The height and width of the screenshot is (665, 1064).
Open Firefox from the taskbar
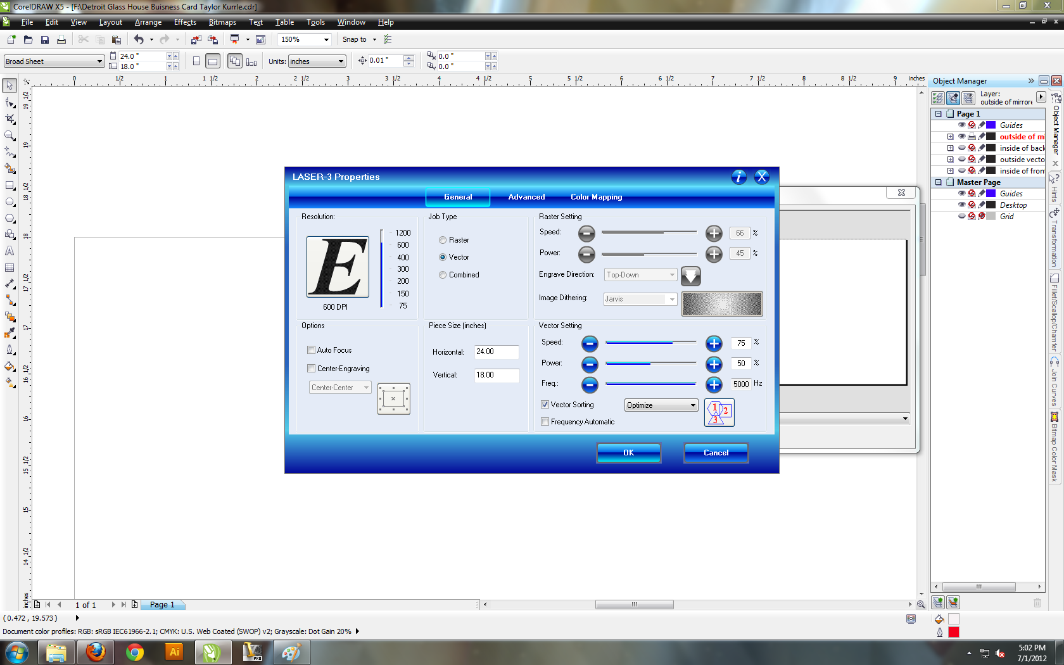[96, 652]
